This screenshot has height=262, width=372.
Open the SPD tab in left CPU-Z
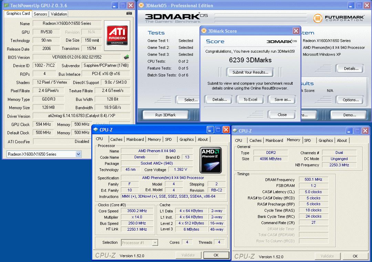168,139
